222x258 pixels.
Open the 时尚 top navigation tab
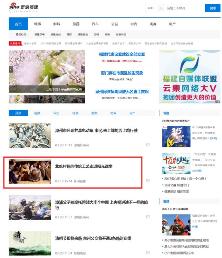[134, 24]
